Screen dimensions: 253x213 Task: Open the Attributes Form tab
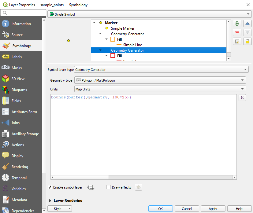coord(24,112)
